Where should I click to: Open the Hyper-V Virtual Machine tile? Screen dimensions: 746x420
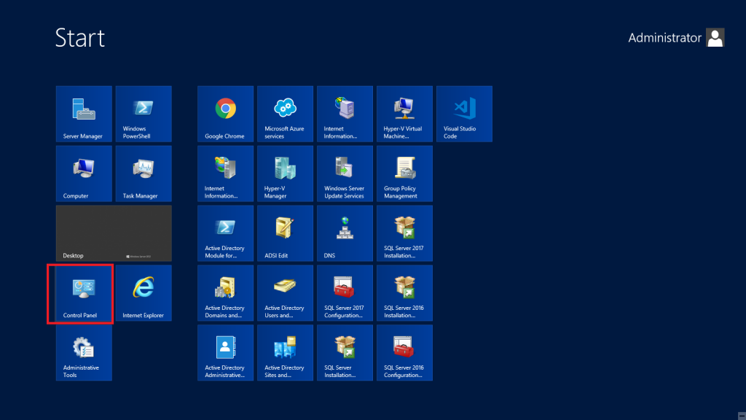(404, 114)
